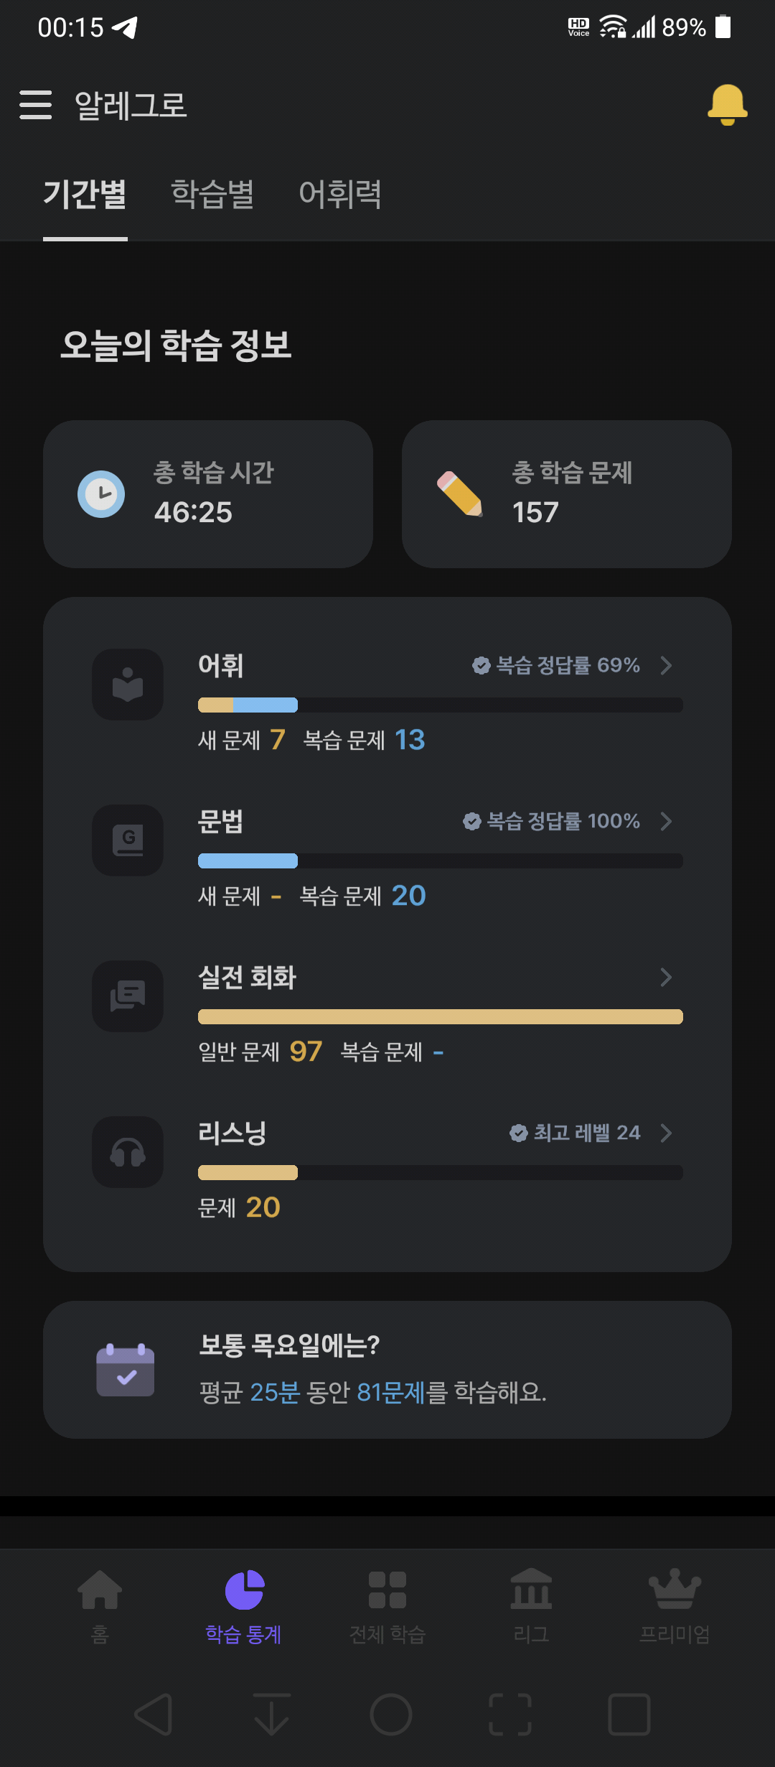Tap the 총 학습 시간 card
Viewport: 775px width, 1767px height.
pos(208,494)
